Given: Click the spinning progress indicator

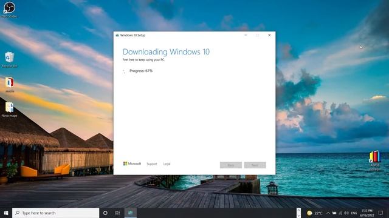Looking at the screenshot, I should click(125, 71).
